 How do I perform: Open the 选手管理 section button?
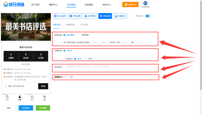(x=90, y=16)
